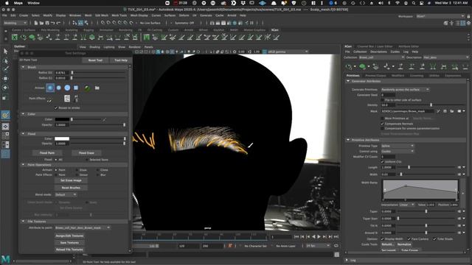
Task: Click the Radius (U) value field
Action: pos(62,72)
